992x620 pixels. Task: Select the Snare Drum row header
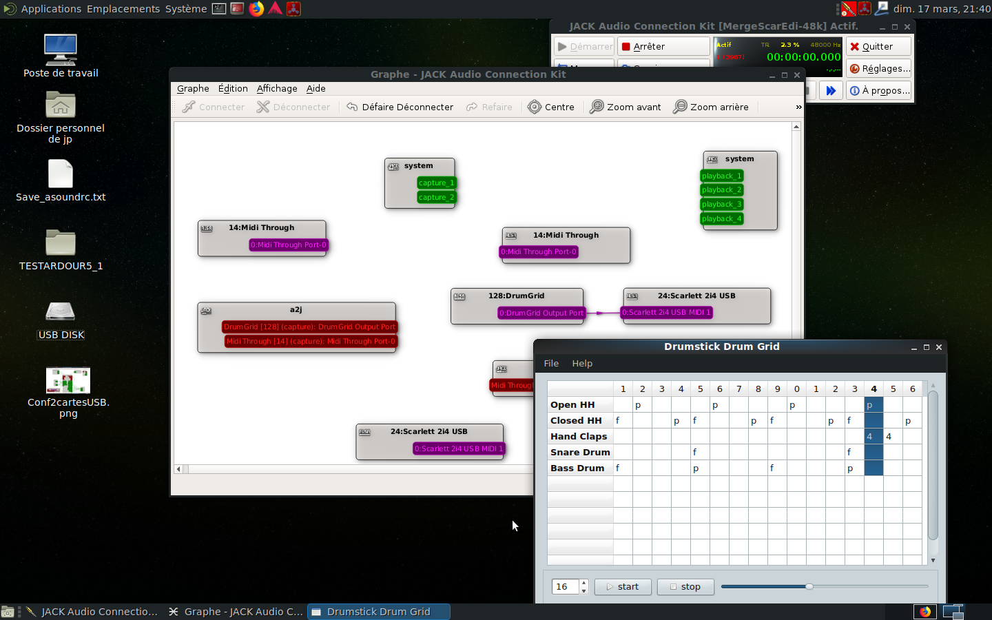(x=580, y=452)
